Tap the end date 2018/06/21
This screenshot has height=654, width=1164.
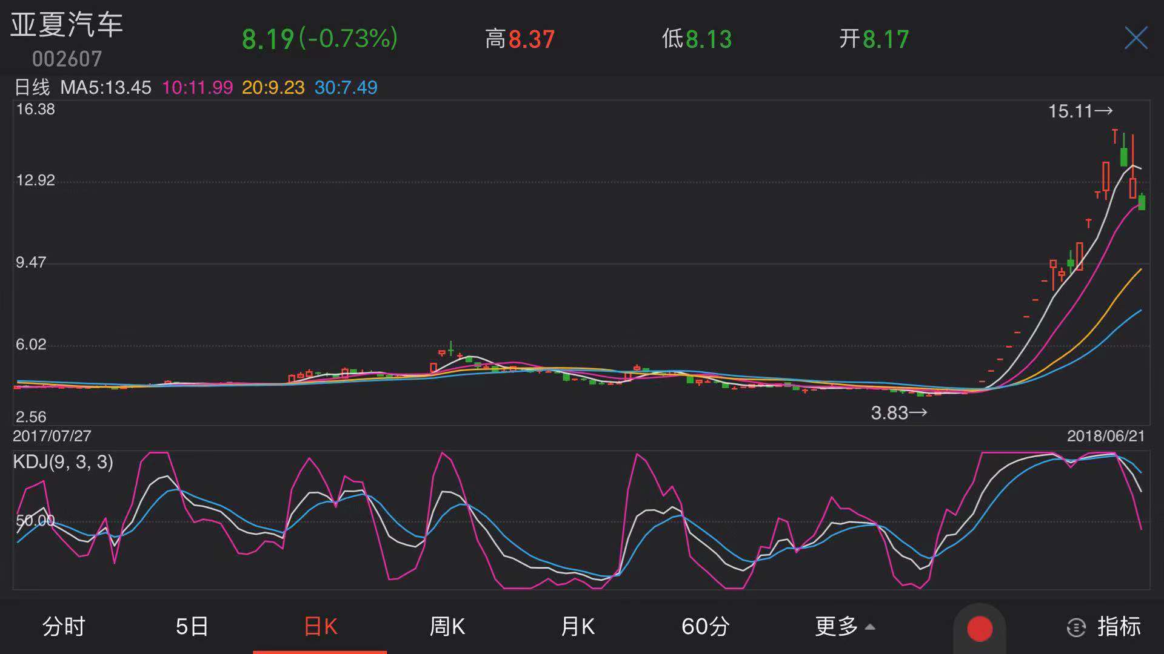click(1106, 436)
